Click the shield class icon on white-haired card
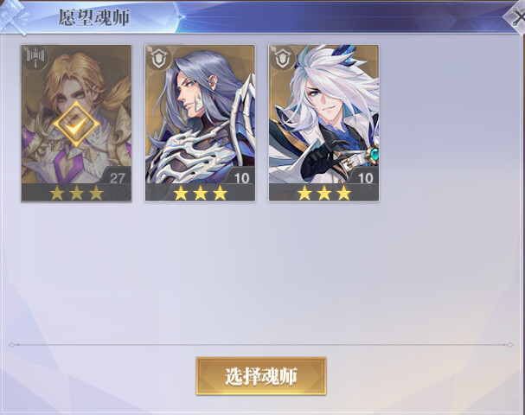The image size is (525, 415). (x=283, y=59)
